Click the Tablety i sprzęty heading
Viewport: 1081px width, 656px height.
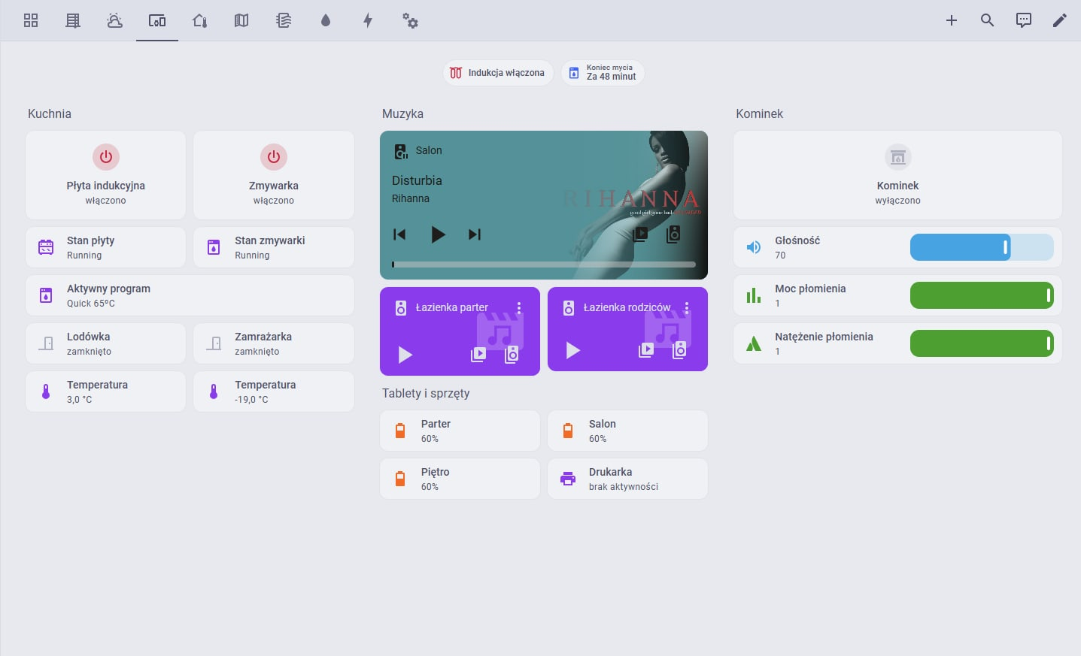click(x=426, y=393)
